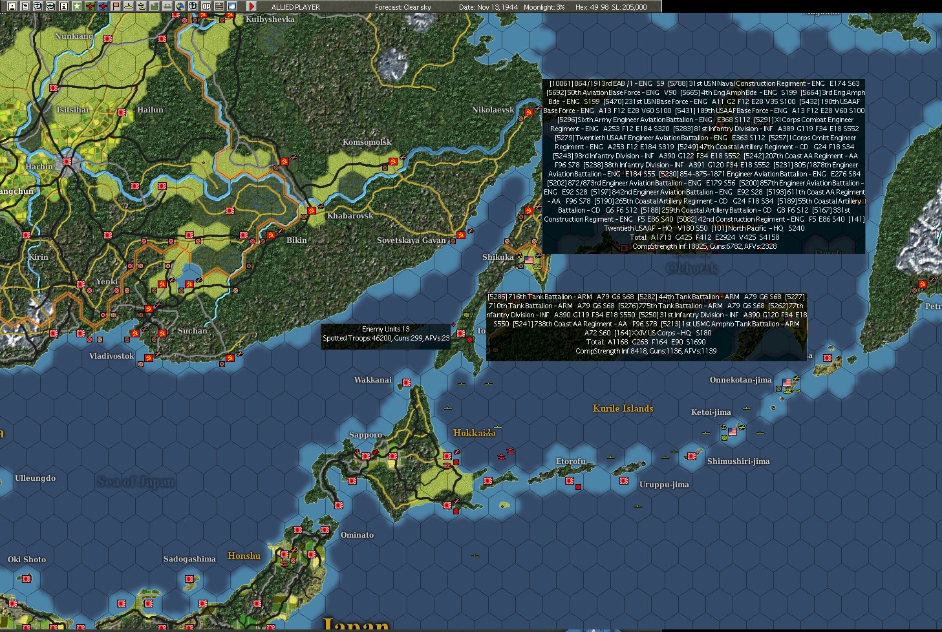Select the Japanese base at Shimushiri-jima

point(692,456)
